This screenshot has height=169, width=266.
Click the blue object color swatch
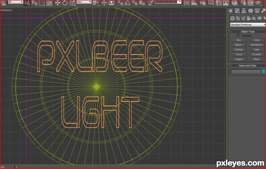coord(263,71)
